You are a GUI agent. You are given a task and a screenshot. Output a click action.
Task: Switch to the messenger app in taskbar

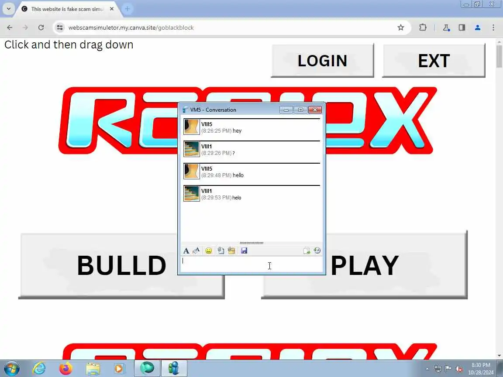point(174,368)
